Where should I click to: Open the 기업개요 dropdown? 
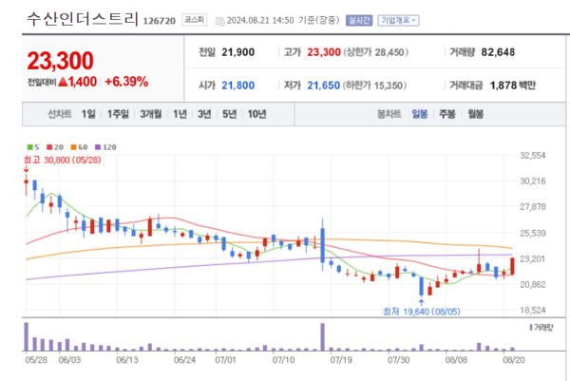[398, 20]
